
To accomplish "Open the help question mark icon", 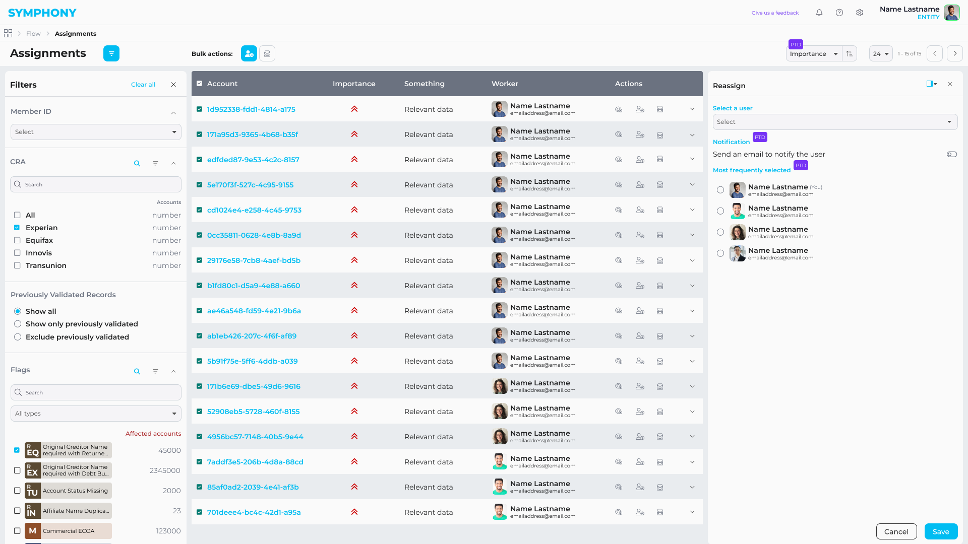I will pos(839,13).
